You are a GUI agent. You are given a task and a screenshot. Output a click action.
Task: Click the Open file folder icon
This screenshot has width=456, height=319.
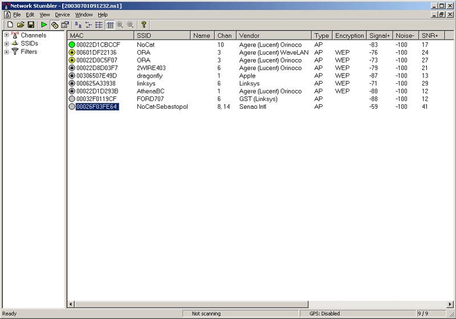pyautogui.click(x=21, y=25)
